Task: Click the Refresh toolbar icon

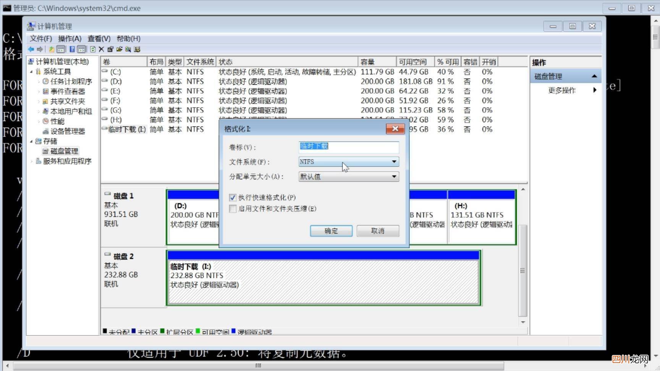Action: (93, 49)
